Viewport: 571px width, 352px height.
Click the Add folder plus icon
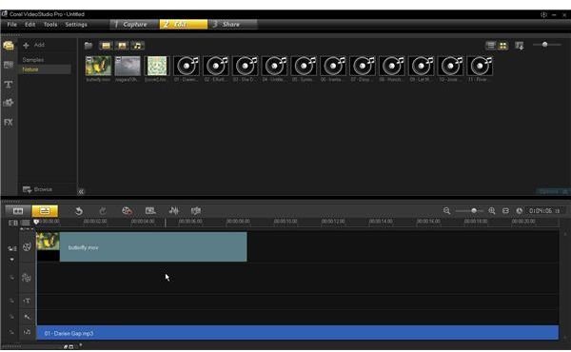tap(26, 46)
